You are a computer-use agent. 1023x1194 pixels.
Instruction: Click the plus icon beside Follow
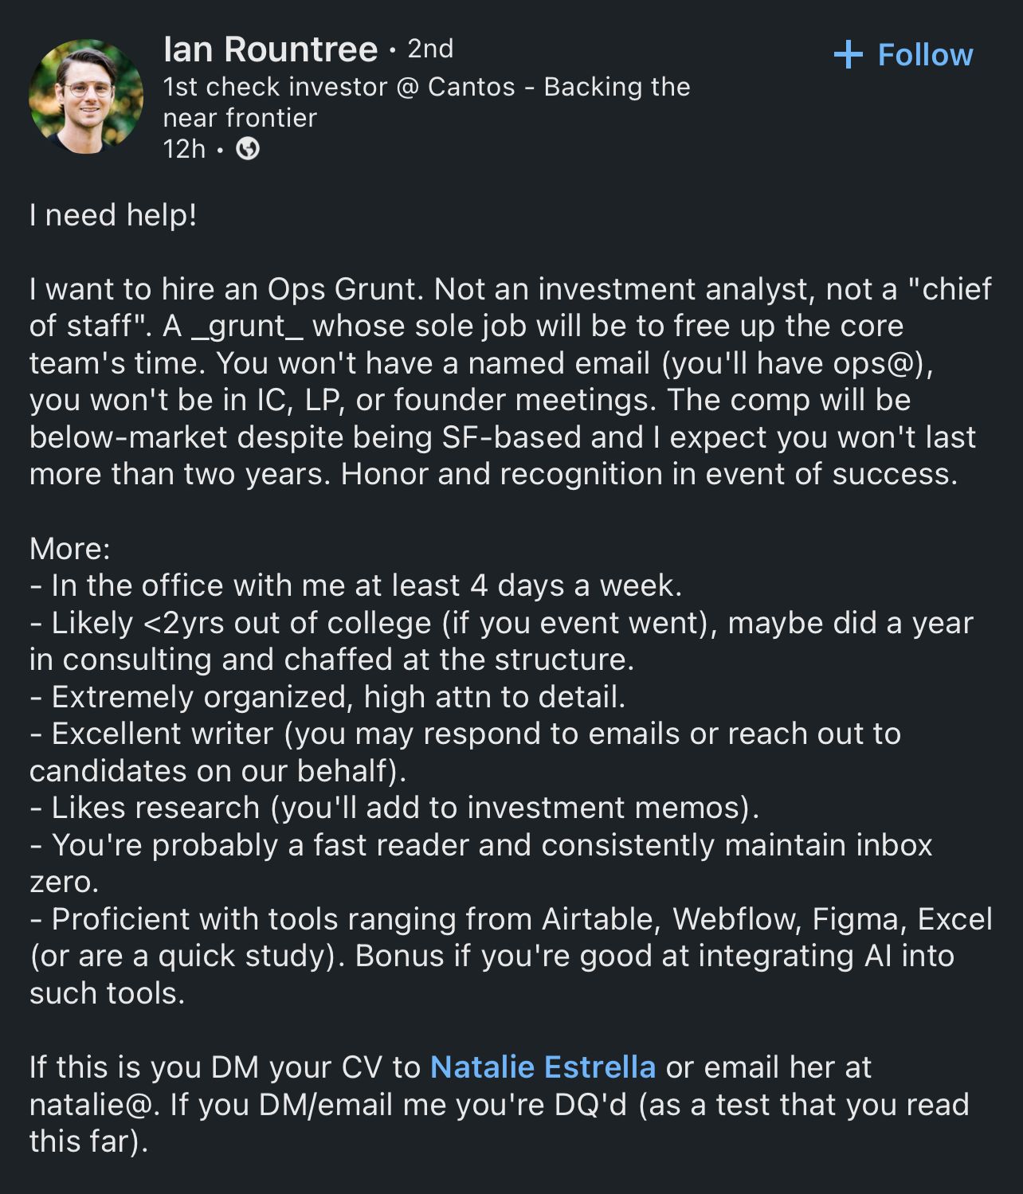(848, 55)
